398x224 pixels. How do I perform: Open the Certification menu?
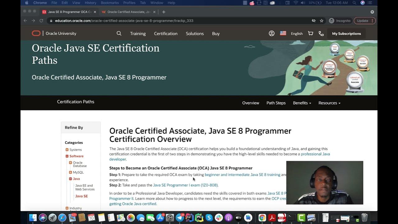click(166, 34)
